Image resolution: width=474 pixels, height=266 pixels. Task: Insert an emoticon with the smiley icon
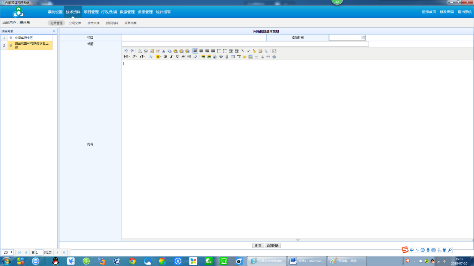point(245,57)
